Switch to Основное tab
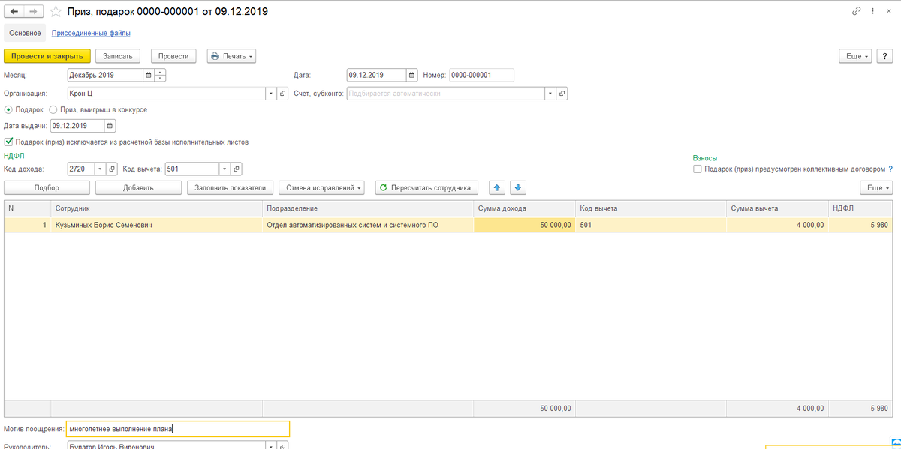The height and width of the screenshot is (449, 901). coord(25,33)
